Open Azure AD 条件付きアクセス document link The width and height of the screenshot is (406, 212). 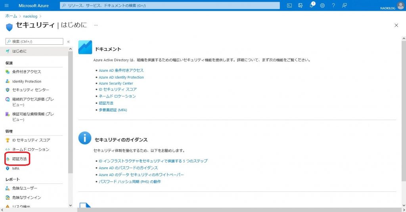pyautogui.click(x=121, y=71)
